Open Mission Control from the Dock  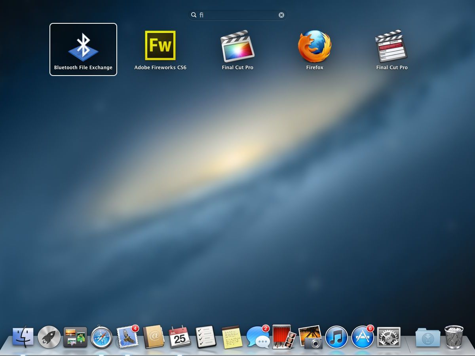(75, 337)
